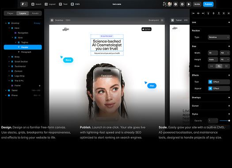The image size is (232, 168).
Task: Open the Position Type Relative dropdown
Action: point(219,37)
